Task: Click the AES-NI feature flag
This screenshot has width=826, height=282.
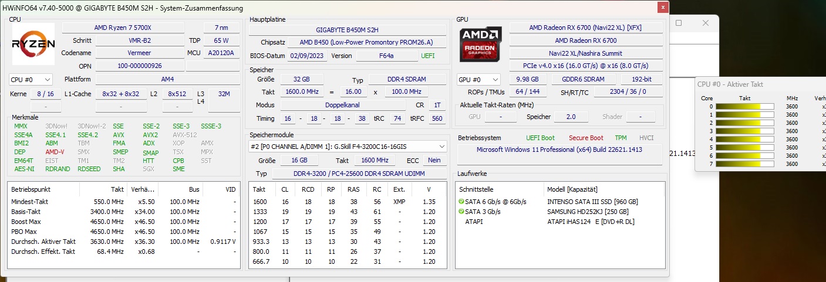Action: coord(23,169)
